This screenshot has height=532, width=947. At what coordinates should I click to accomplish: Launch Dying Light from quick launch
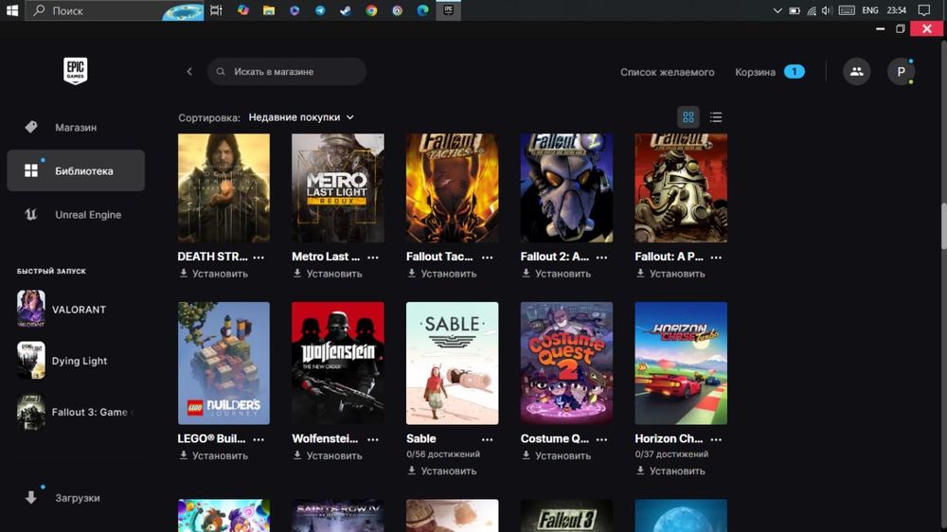pyautogui.click(x=76, y=360)
